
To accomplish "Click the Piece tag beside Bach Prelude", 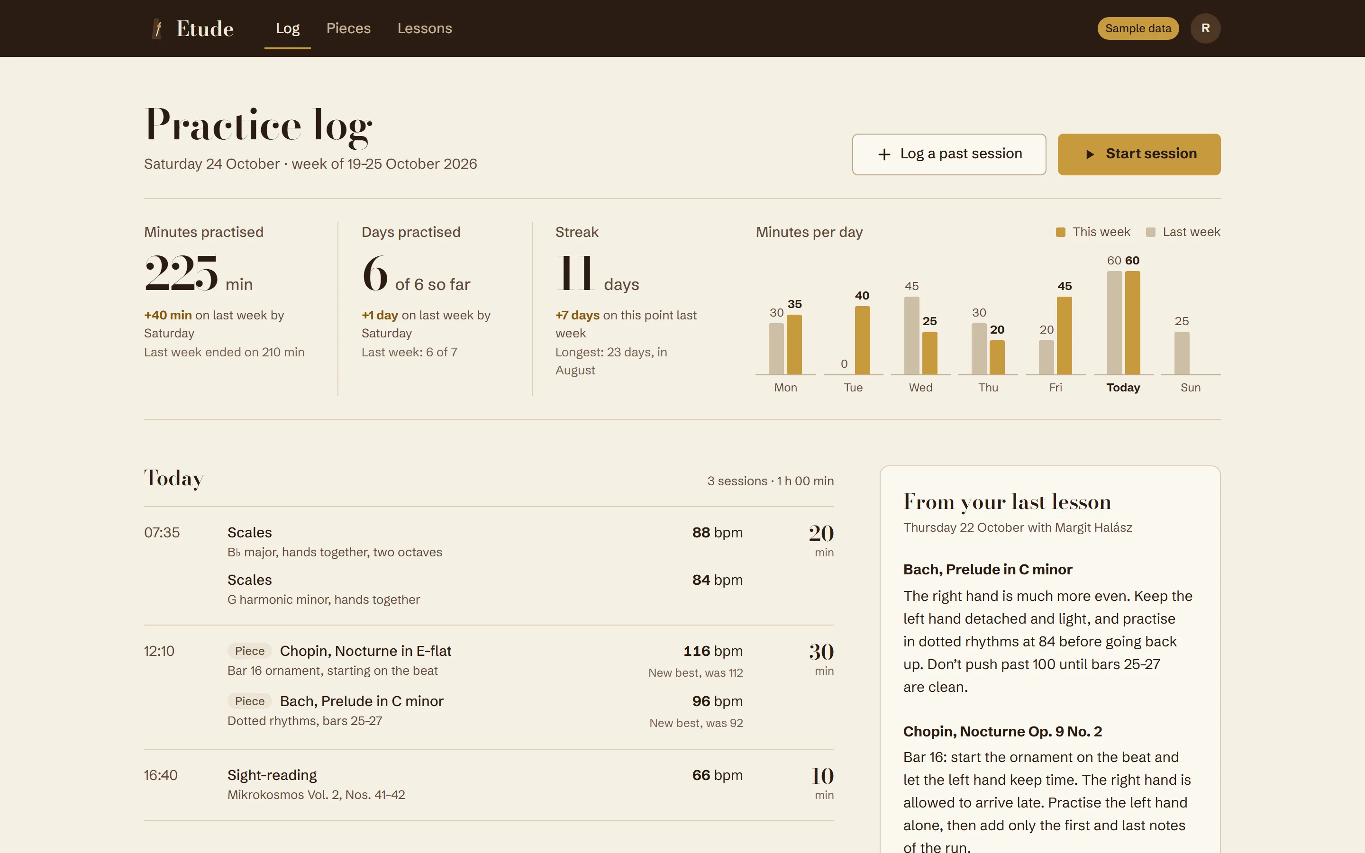I will [x=249, y=701].
